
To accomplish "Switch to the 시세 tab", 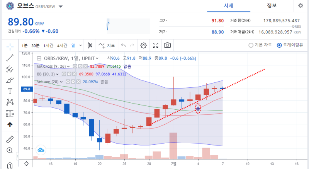I will [x=229, y=6].
